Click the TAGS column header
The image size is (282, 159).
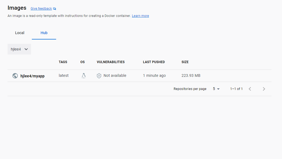click(63, 62)
